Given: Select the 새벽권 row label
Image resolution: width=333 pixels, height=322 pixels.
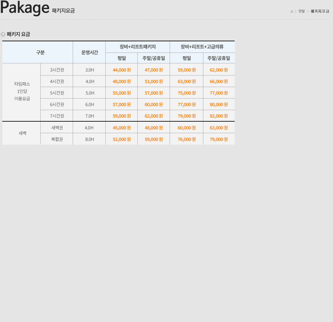Looking at the screenshot, I should (x=57, y=128).
